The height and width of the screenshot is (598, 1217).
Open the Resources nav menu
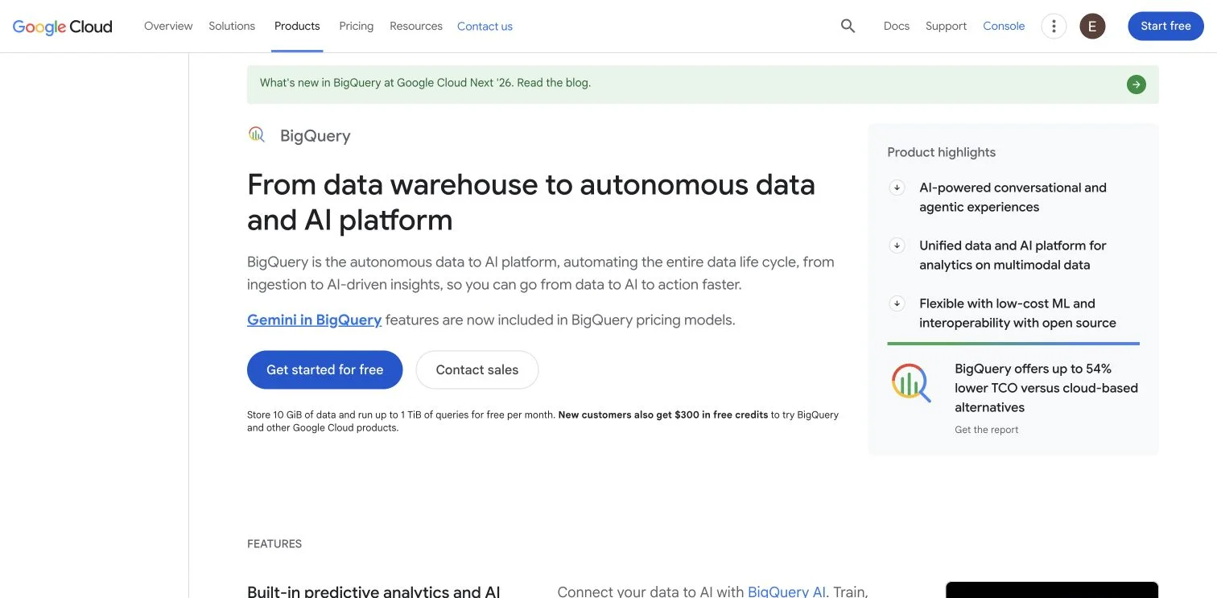point(416,26)
